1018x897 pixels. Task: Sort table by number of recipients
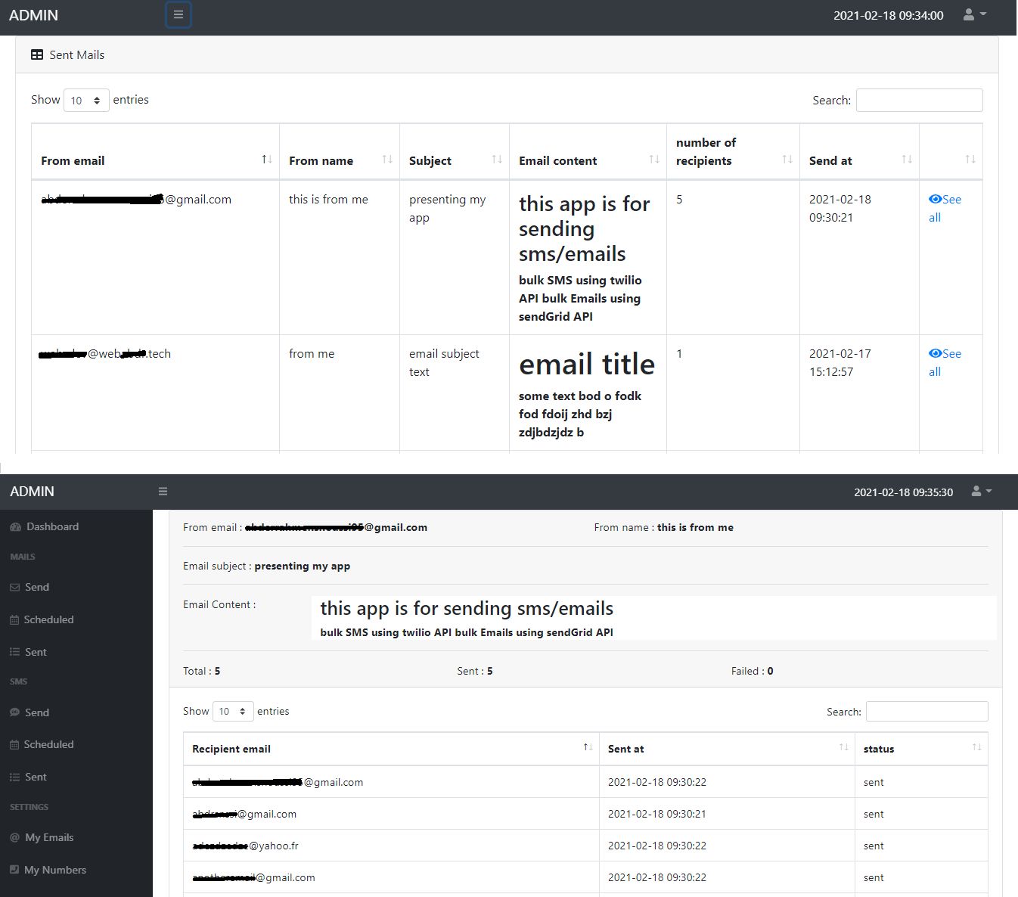coord(787,160)
